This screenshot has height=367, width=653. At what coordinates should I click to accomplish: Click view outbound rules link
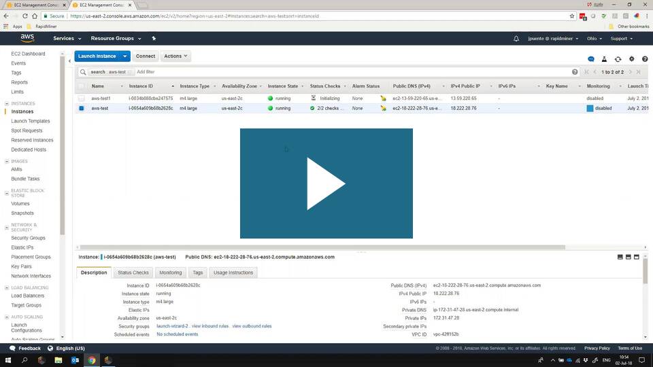click(252, 326)
